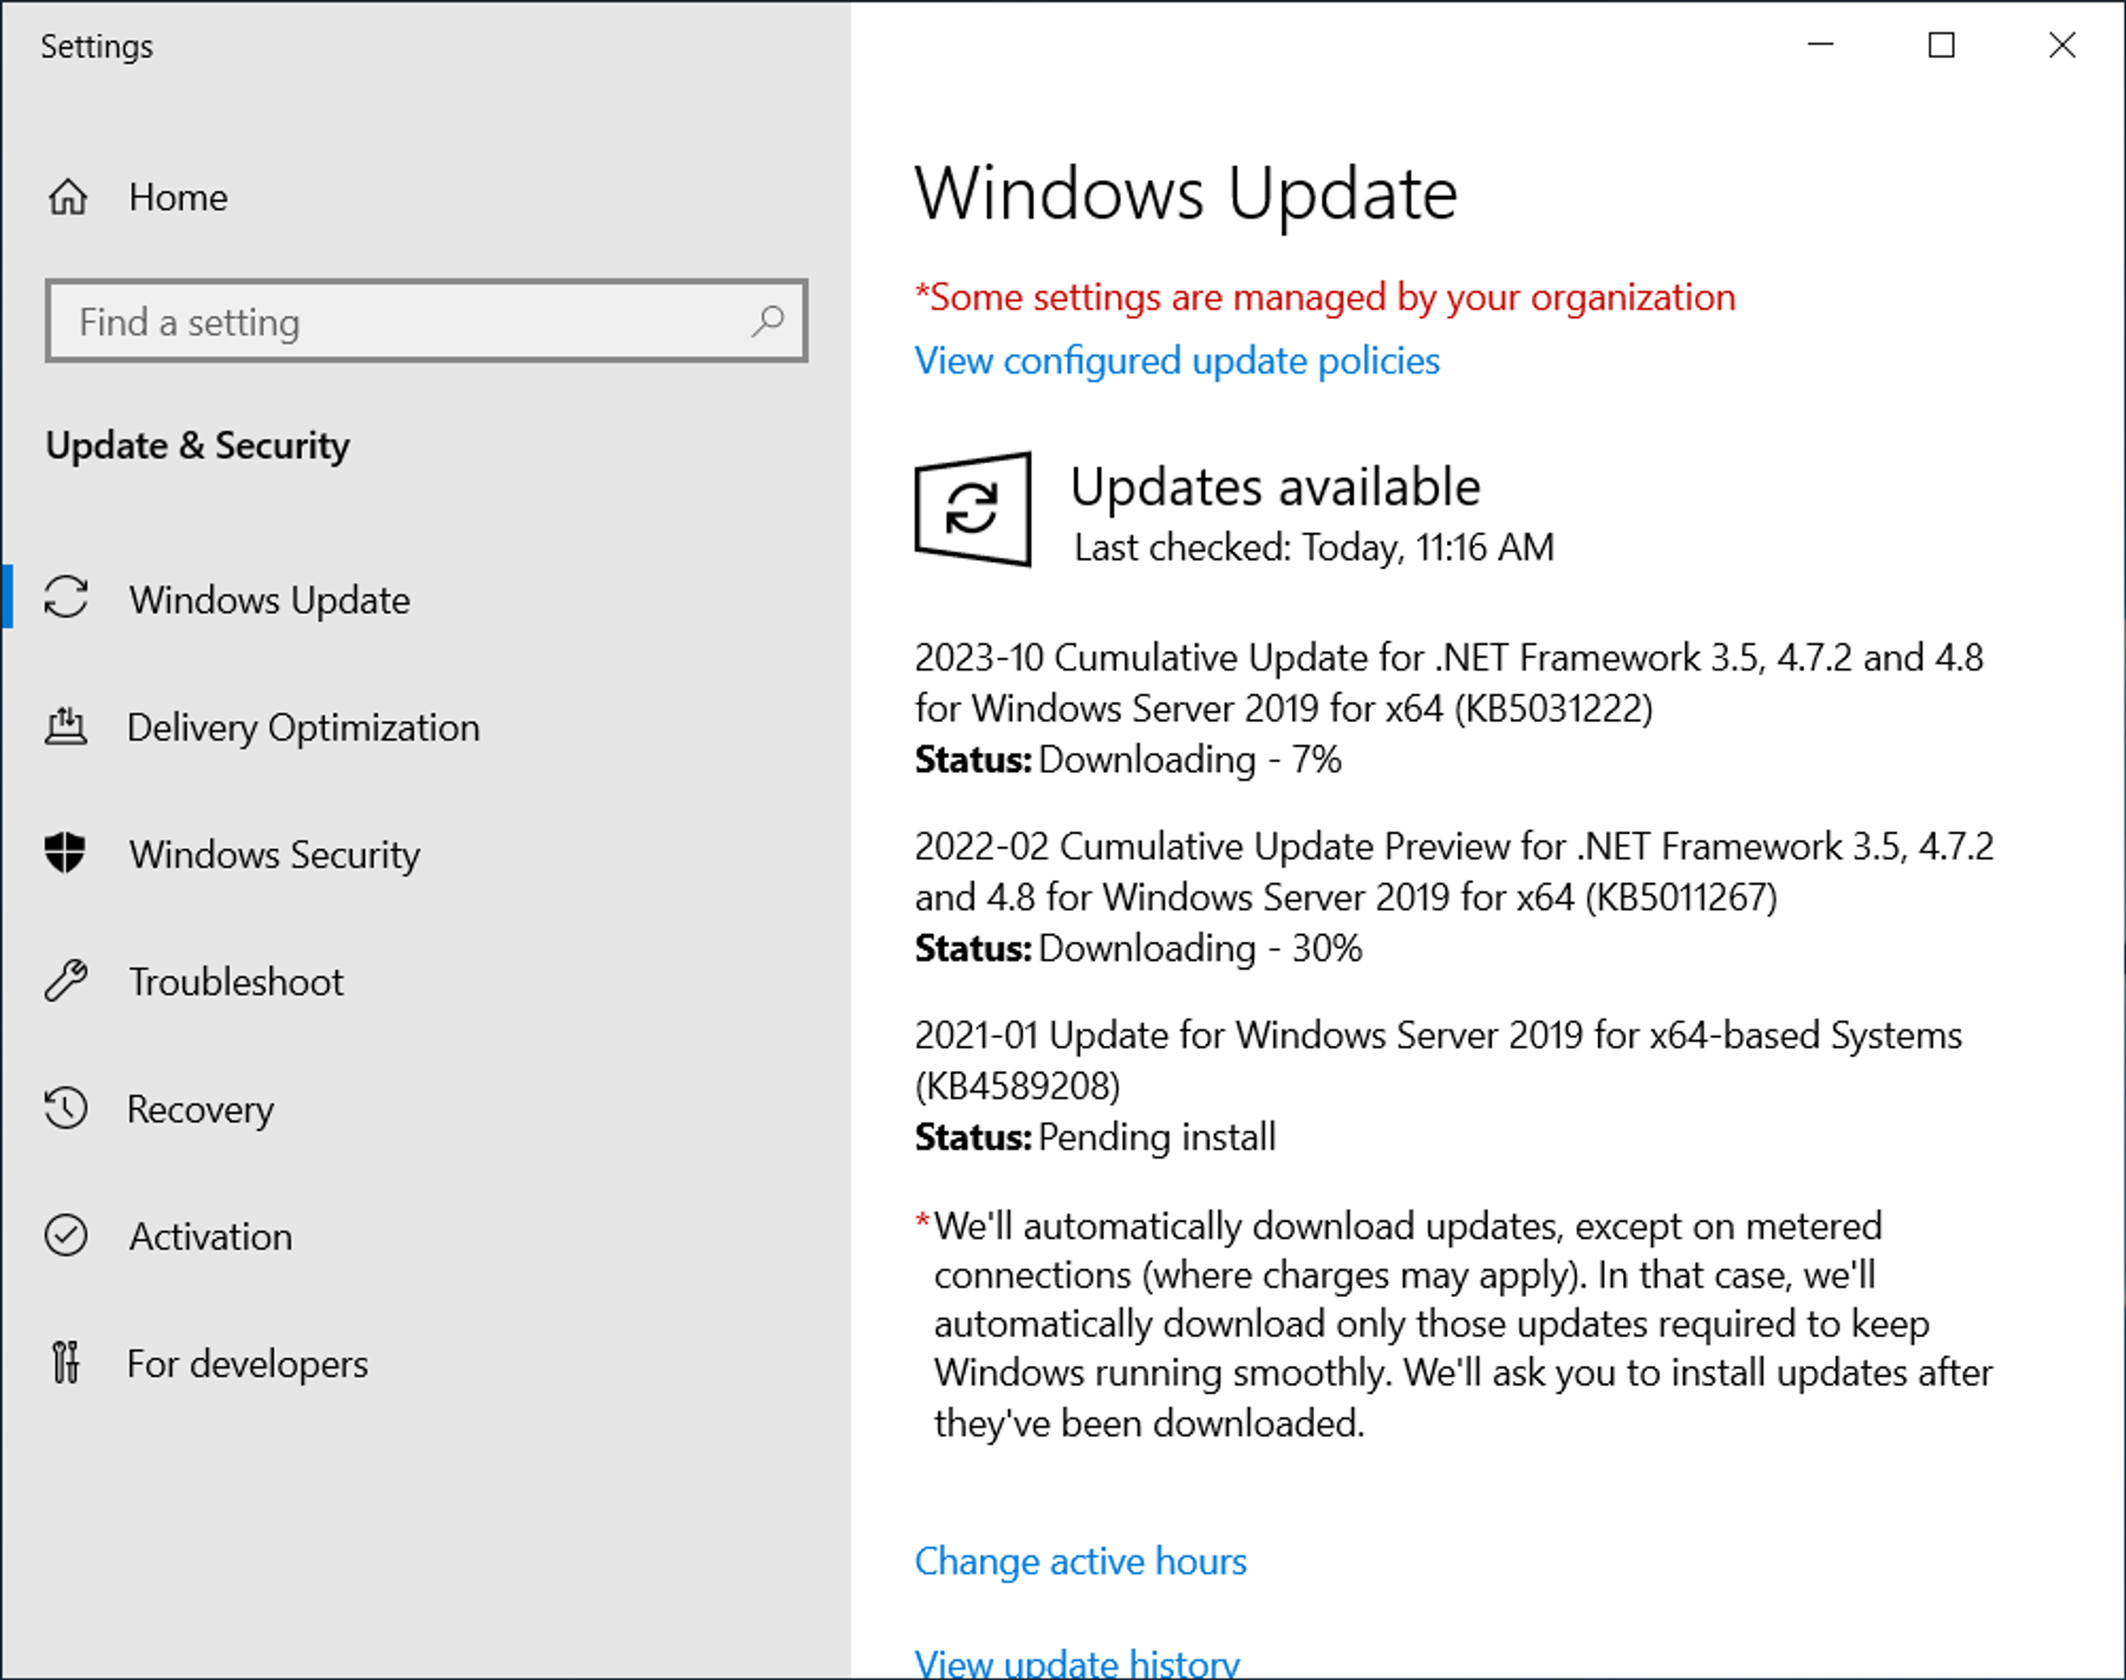Image resolution: width=2126 pixels, height=1680 pixels.
Task: Click the Recovery clock-arrow icon
Action: pyautogui.click(x=66, y=1108)
